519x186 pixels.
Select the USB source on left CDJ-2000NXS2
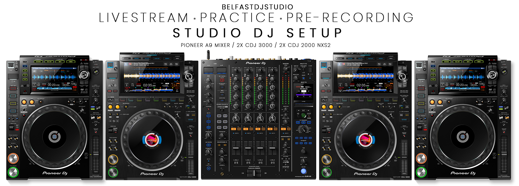pyautogui.click(x=25, y=70)
